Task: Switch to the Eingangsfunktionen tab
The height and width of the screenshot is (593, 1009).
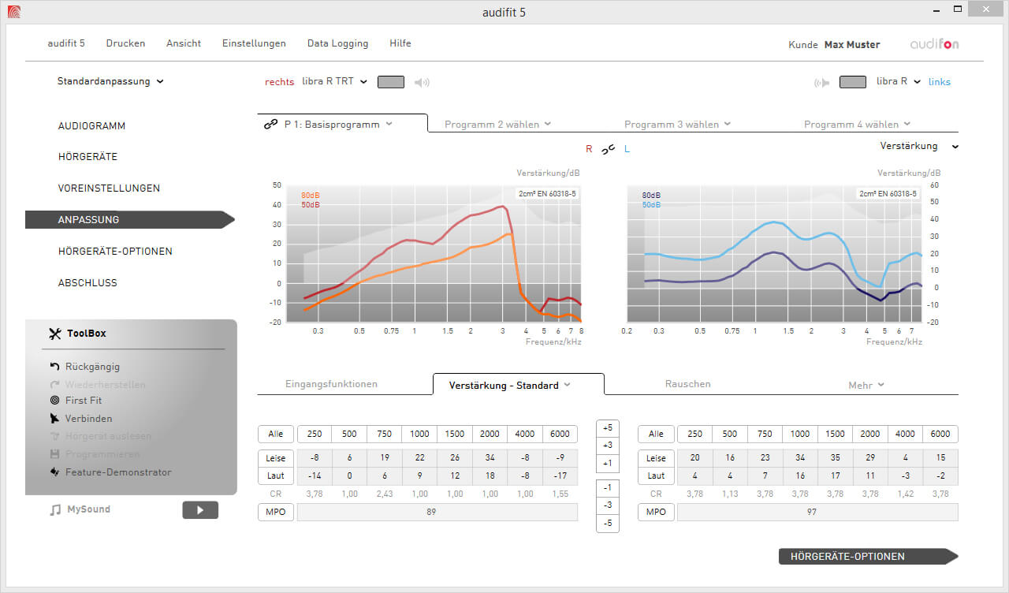Action: click(x=331, y=384)
